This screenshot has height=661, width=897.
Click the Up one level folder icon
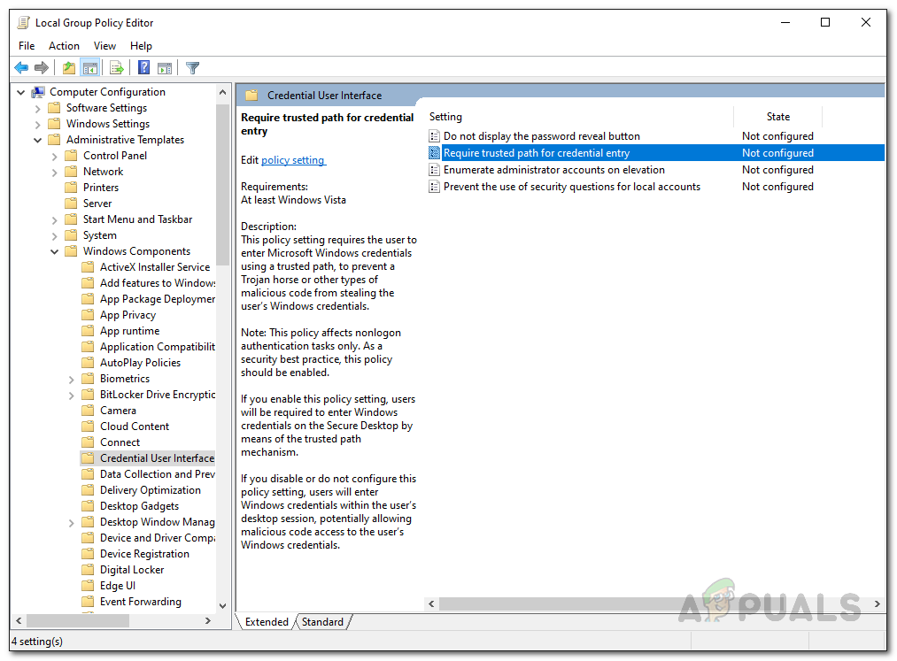pos(69,68)
